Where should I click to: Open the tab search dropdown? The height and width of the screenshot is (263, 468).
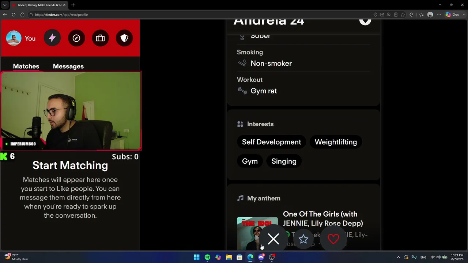point(5,5)
